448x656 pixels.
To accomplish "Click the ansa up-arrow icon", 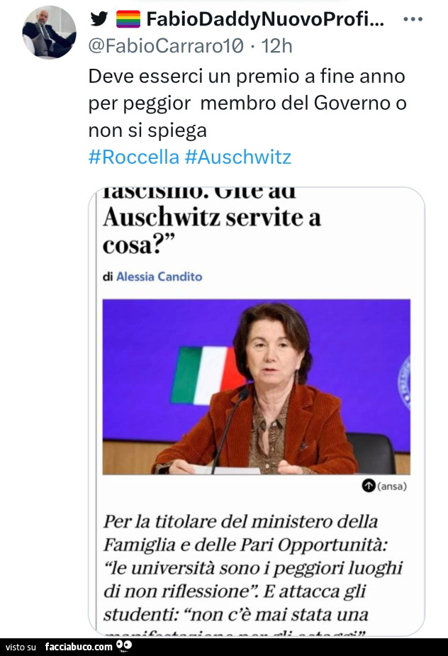I will coord(368,486).
